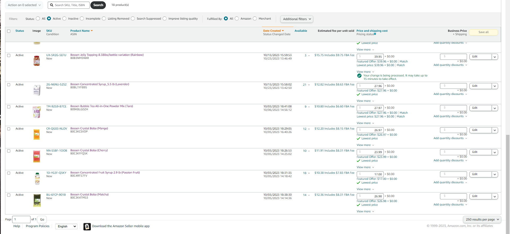This screenshot has width=510, height=234.
Task: Open Rainbow Jelly Topping product image
Action: point(37,61)
